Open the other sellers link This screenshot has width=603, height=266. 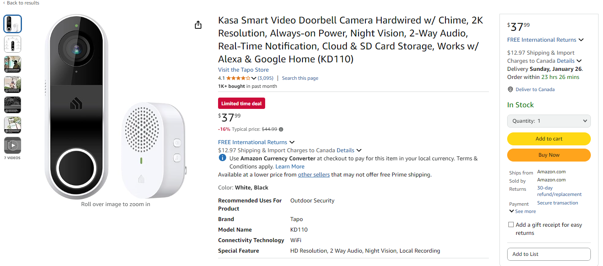click(x=313, y=174)
